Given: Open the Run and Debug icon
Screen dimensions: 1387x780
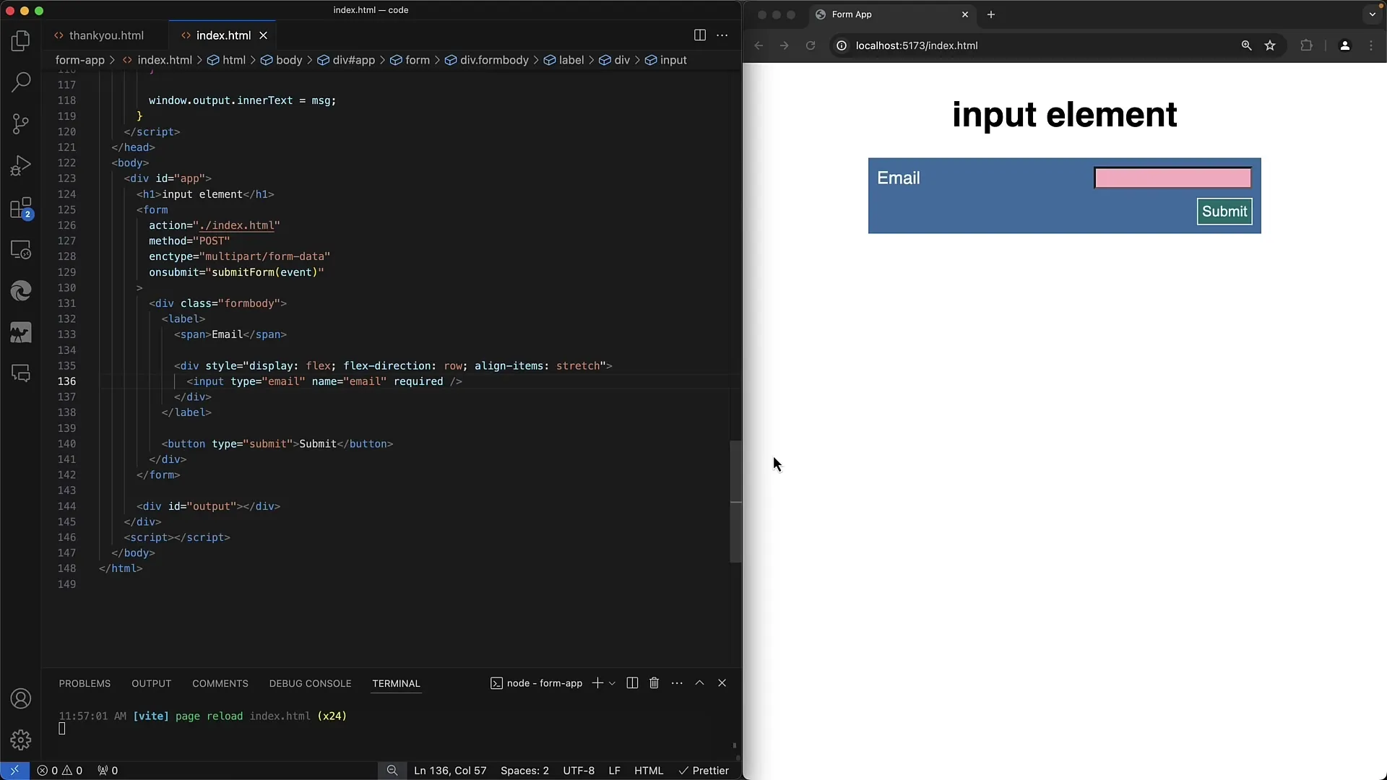Looking at the screenshot, I should (x=21, y=165).
